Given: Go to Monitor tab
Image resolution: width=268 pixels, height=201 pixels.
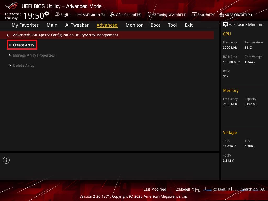Looking at the screenshot, I should click(x=134, y=25).
